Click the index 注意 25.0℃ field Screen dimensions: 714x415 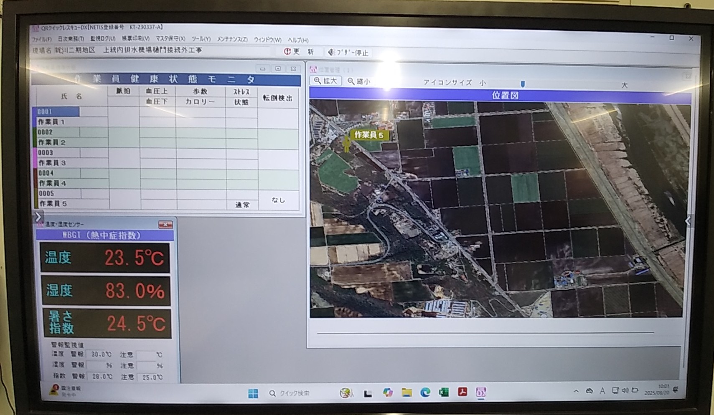151,377
